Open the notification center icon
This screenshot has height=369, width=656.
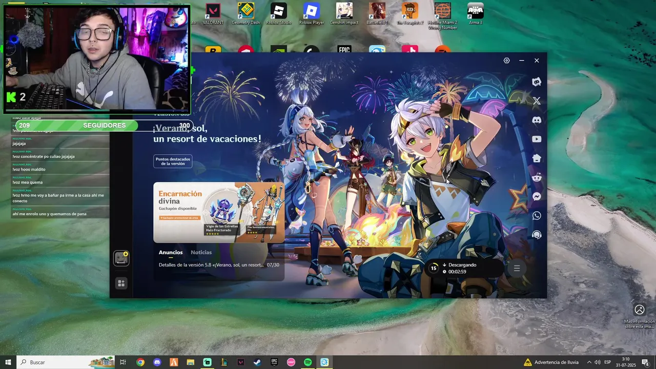point(646,362)
